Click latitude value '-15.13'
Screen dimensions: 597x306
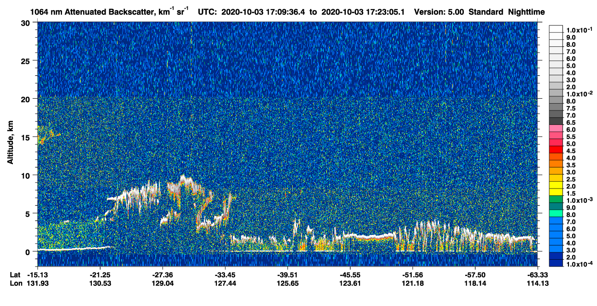(38, 274)
